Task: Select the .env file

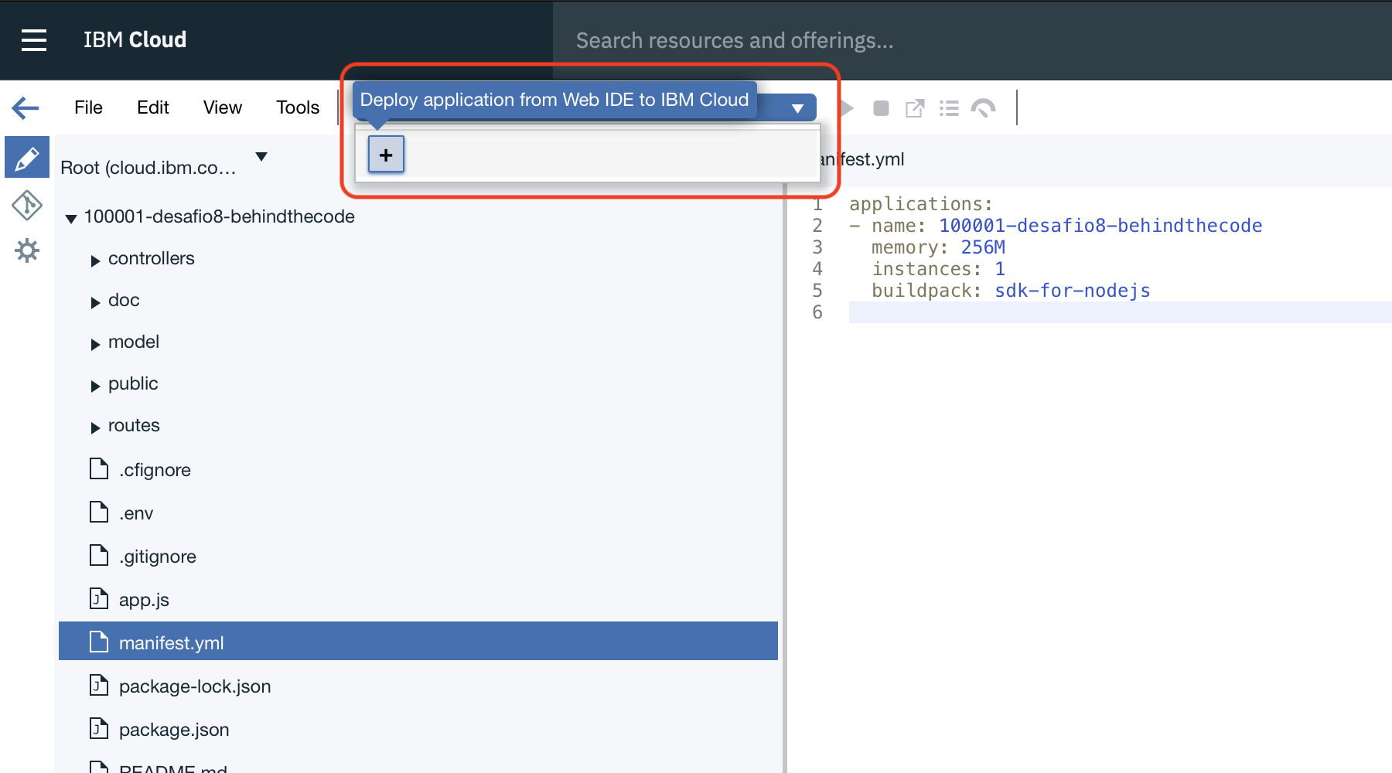Action: [x=136, y=513]
